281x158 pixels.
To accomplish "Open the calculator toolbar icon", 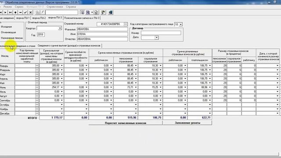I will pyautogui.click(x=83, y=12).
